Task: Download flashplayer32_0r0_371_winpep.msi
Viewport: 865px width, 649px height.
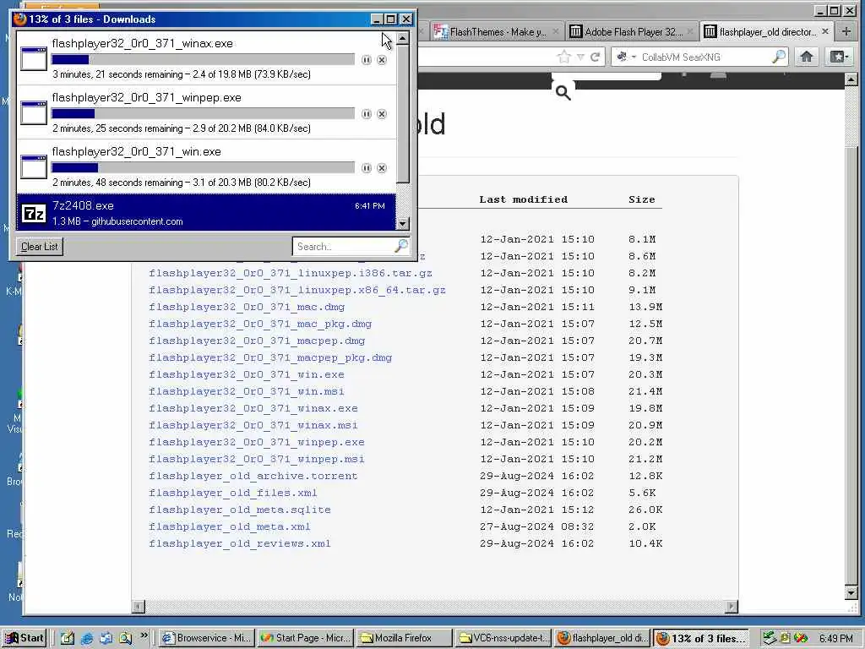Action: click(257, 459)
